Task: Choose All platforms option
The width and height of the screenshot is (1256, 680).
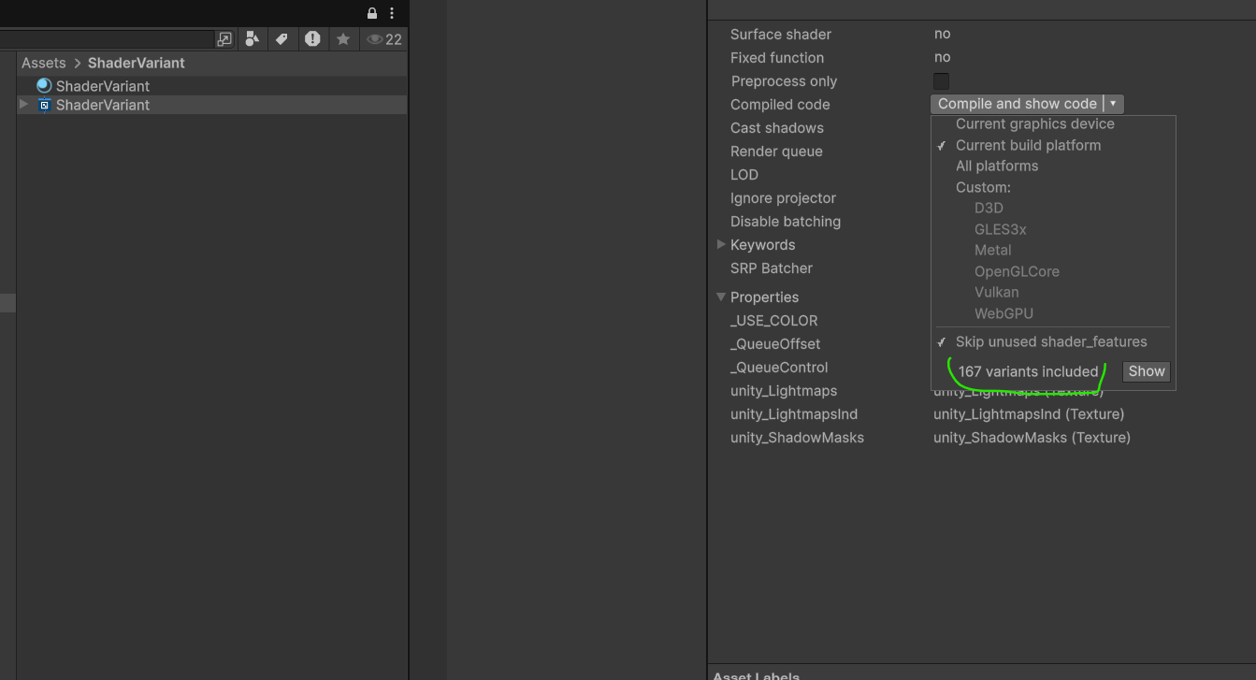Action: coord(997,166)
